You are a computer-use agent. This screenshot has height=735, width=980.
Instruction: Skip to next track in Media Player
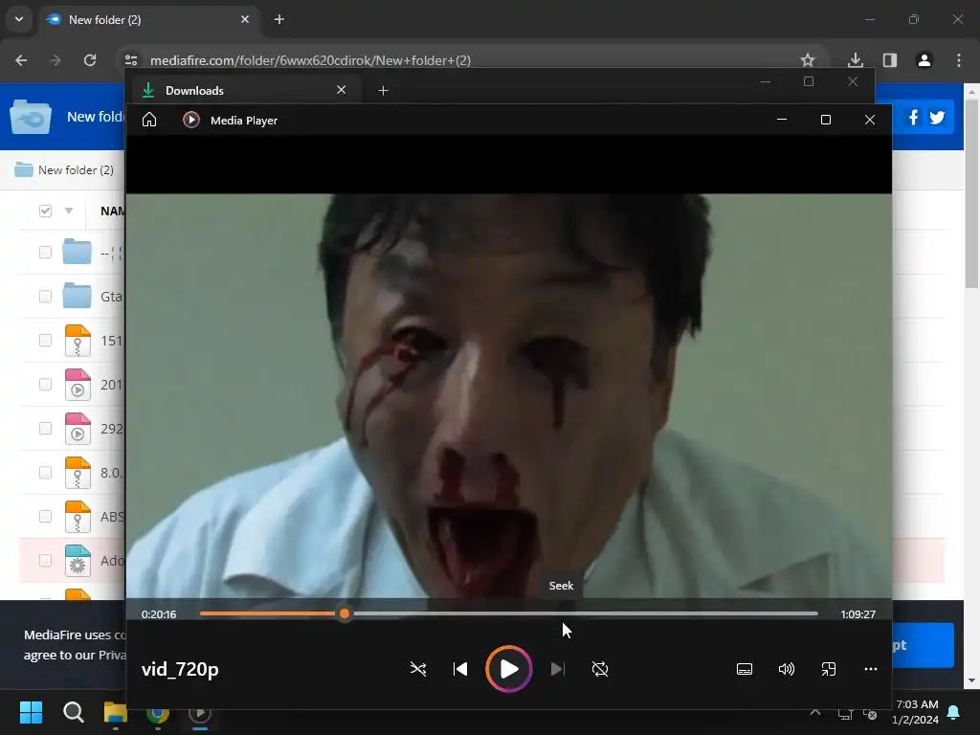point(558,669)
